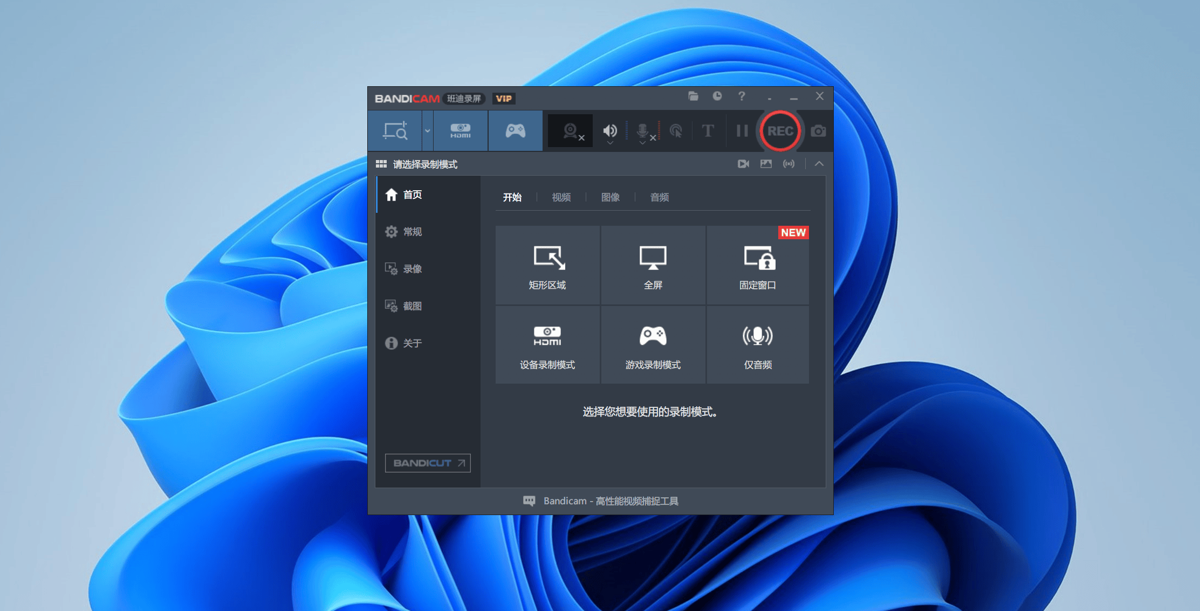
Task: Start recording with the REC button
Action: (780, 131)
